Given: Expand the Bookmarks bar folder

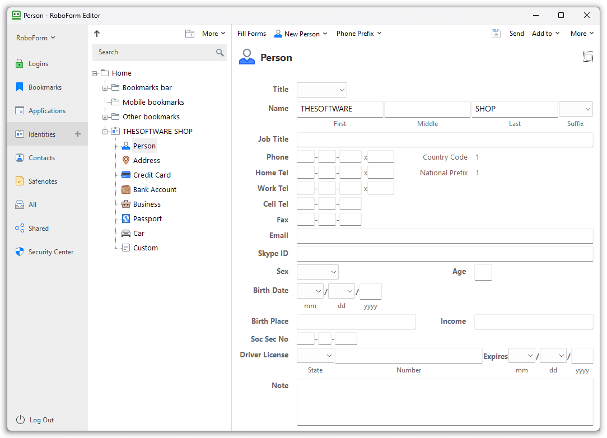Looking at the screenshot, I should pyautogui.click(x=105, y=88).
